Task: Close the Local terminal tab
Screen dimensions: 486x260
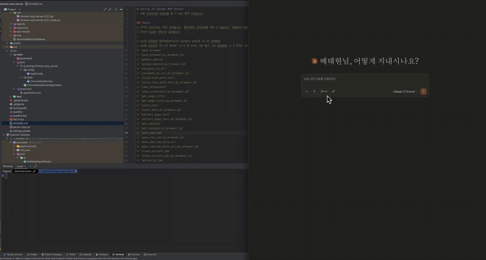Action: coord(25,166)
